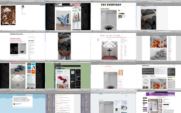Viewport: 181px width, 113px height.
Task: Click the yellow highlighted Tales From The Internet
Action: [x=171, y=77]
